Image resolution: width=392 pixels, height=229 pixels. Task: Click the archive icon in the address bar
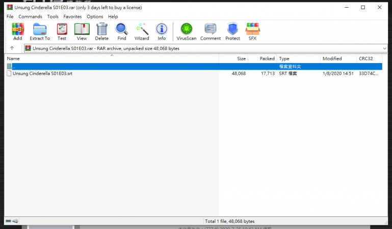point(28,48)
